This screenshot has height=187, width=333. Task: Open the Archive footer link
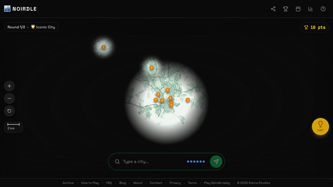tap(68, 183)
